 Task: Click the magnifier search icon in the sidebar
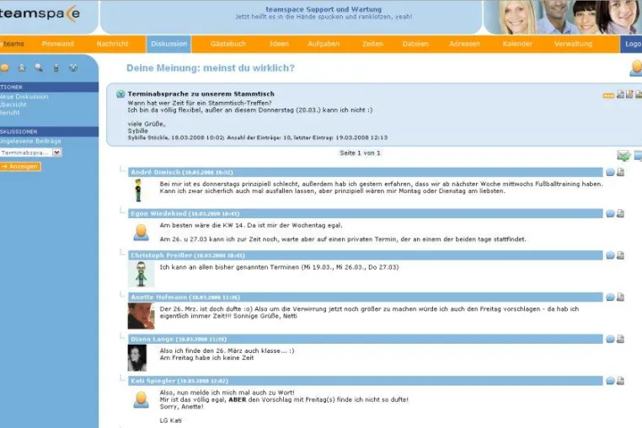pyautogui.click(x=39, y=68)
